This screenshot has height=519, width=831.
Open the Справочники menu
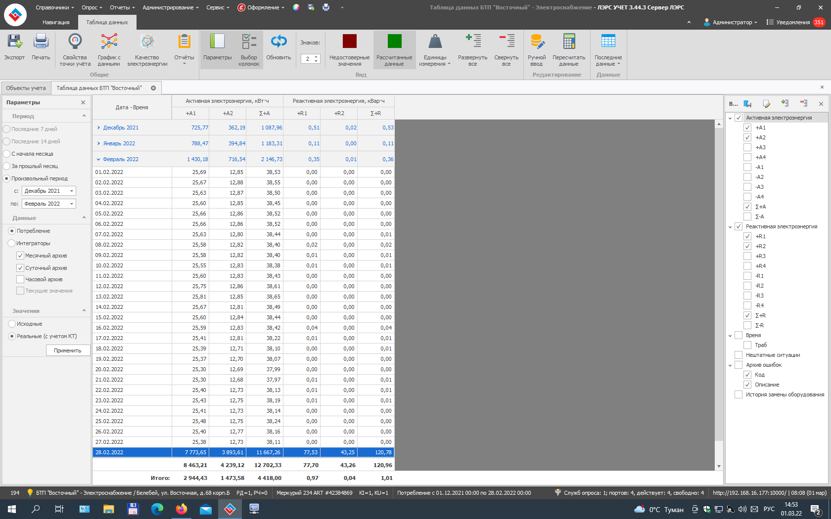54,7
